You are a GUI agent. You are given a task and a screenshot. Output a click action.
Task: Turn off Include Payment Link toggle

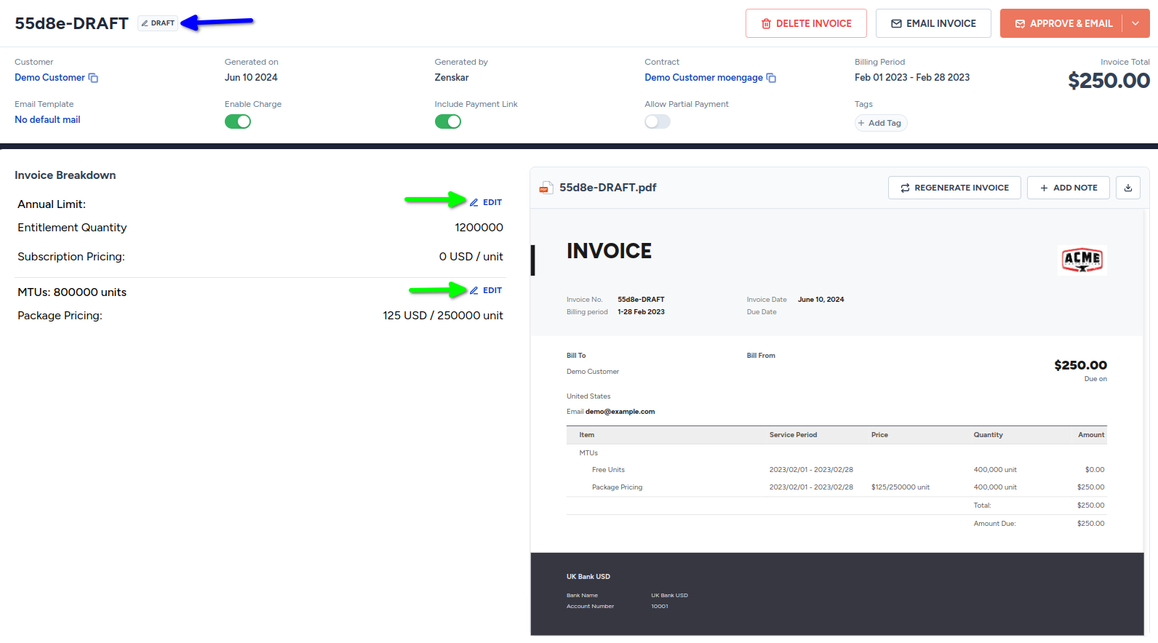[448, 121]
